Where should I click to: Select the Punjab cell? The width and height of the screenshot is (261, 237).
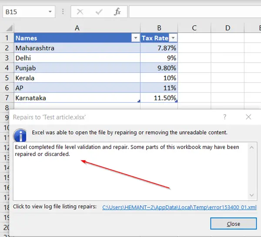point(77,68)
